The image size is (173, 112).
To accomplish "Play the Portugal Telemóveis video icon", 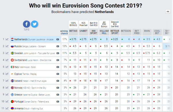I will (58, 102).
